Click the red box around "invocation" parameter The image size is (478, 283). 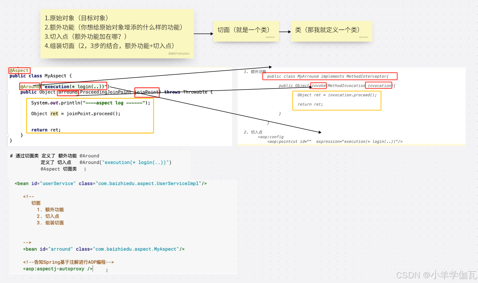(x=379, y=85)
